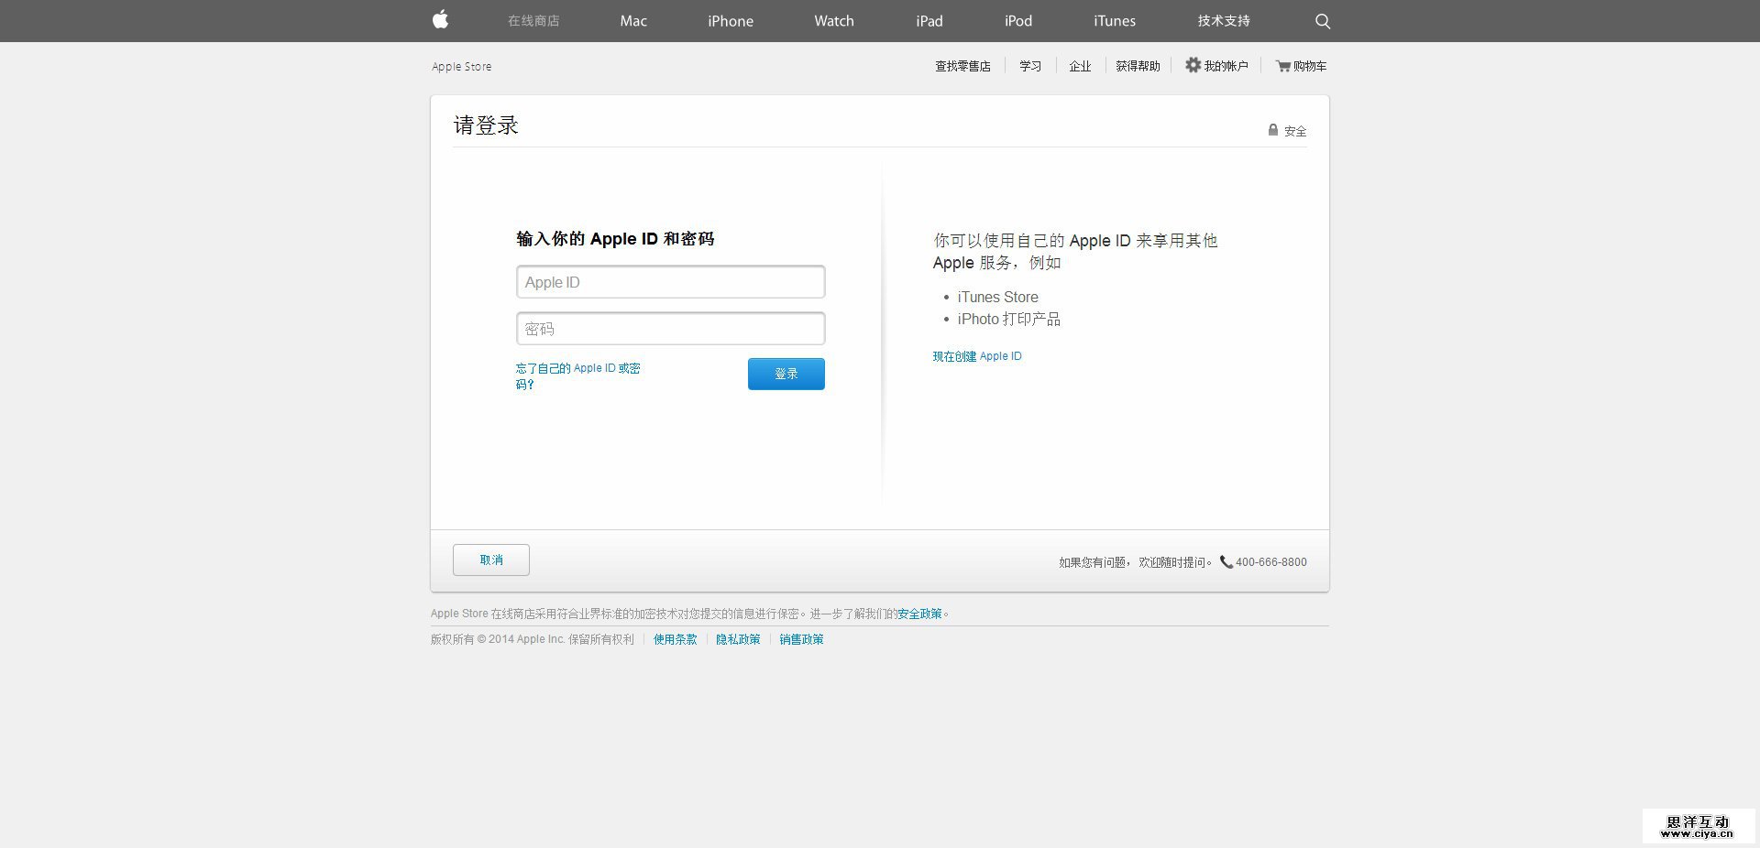Viewport: 1760px width, 848px height.
Task: Go to the iPhone section
Action: (731, 21)
